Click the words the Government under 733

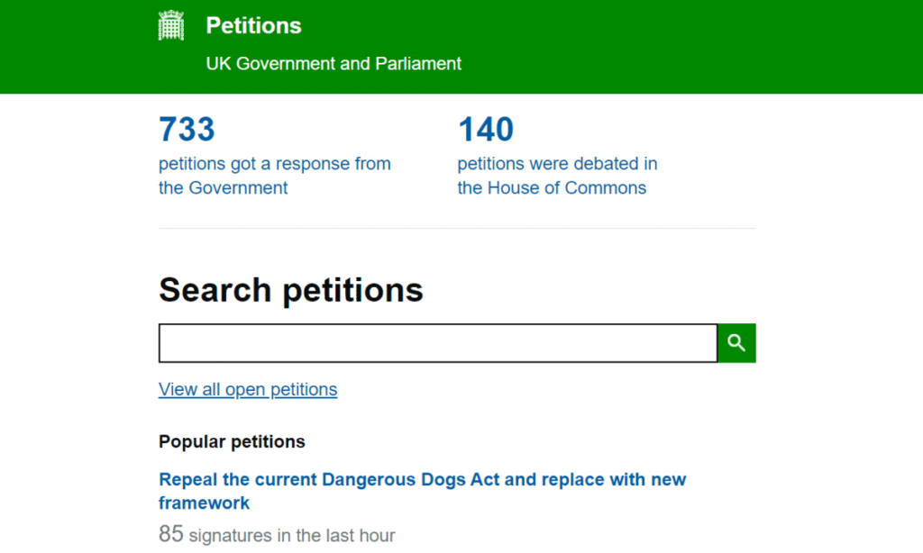tap(224, 188)
